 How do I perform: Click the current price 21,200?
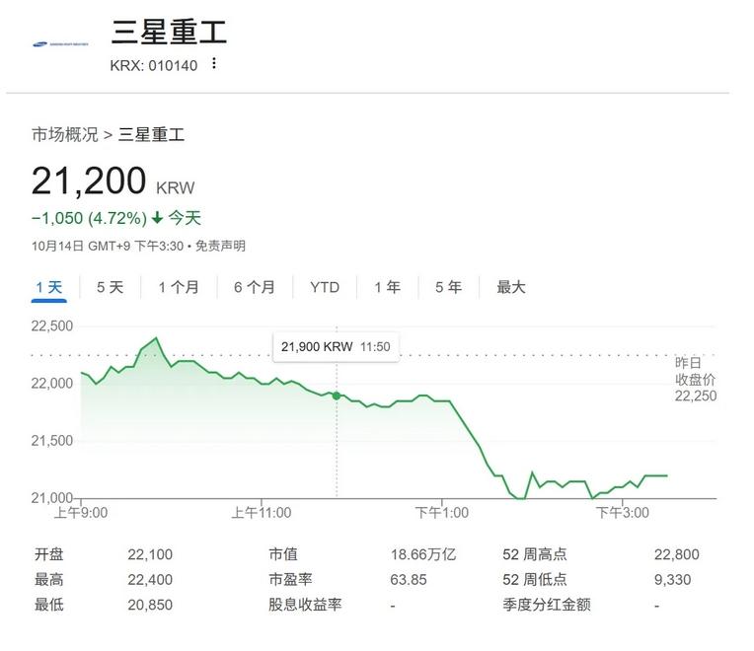(89, 181)
